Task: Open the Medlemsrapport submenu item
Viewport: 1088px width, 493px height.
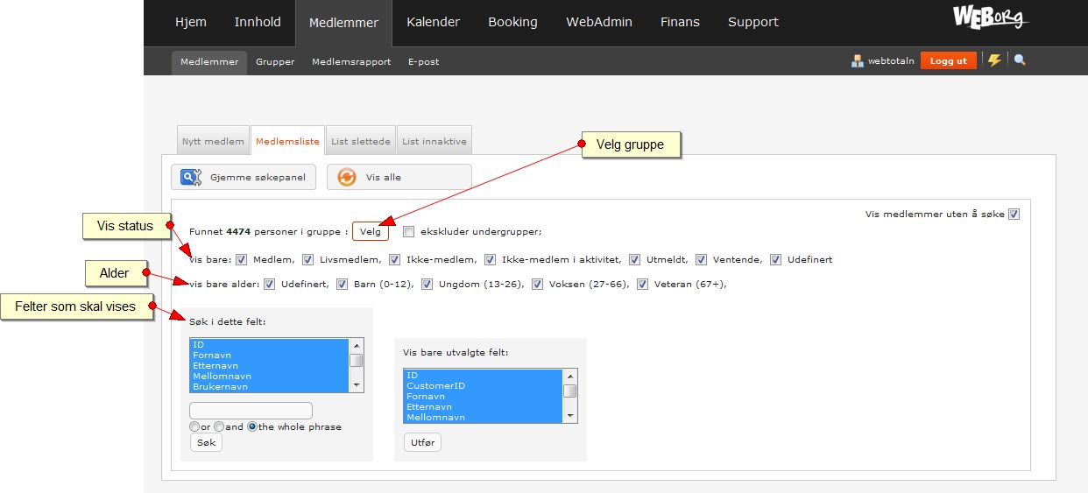Action: pos(351,62)
